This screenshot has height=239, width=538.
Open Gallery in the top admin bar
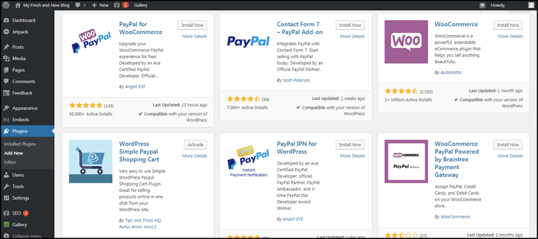(141, 5)
